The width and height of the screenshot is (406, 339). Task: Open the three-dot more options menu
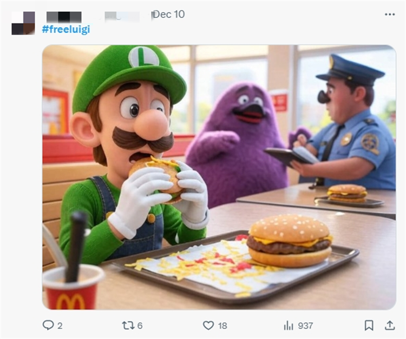[x=389, y=15]
